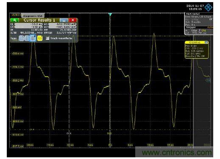Viewport: 220px width, 159px height.
Task: Click the t1 cursor position field
Action: point(28,24)
